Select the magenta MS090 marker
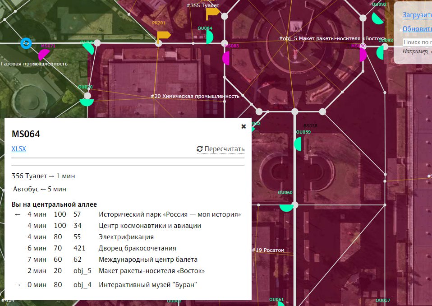The width and height of the screenshot is (432, 306). pyautogui.click(x=362, y=54)
